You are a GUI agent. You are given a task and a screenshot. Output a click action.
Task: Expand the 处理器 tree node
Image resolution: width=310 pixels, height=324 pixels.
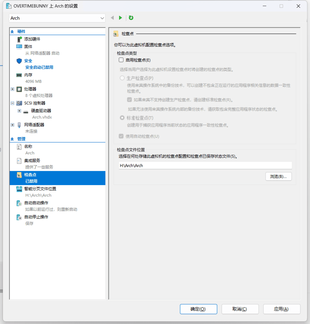[x=12, y=89]
